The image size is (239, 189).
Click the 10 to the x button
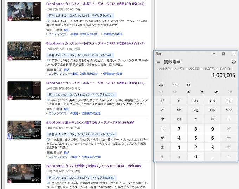(179, 110)
